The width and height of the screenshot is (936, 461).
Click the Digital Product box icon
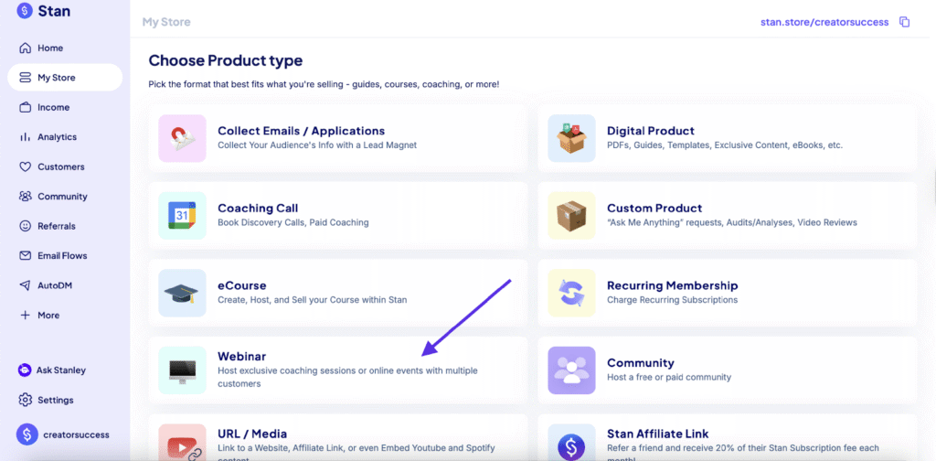coord(571,139)
